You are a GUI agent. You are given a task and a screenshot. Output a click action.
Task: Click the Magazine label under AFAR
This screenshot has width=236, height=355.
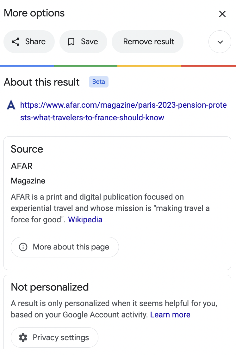[x=28, y=181]
